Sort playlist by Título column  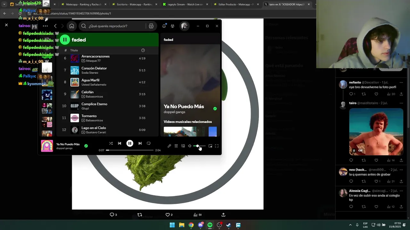[74, 50]
